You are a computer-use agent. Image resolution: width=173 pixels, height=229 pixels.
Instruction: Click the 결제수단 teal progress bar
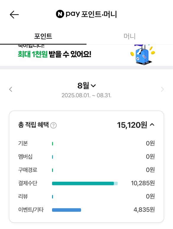[85, 183]
